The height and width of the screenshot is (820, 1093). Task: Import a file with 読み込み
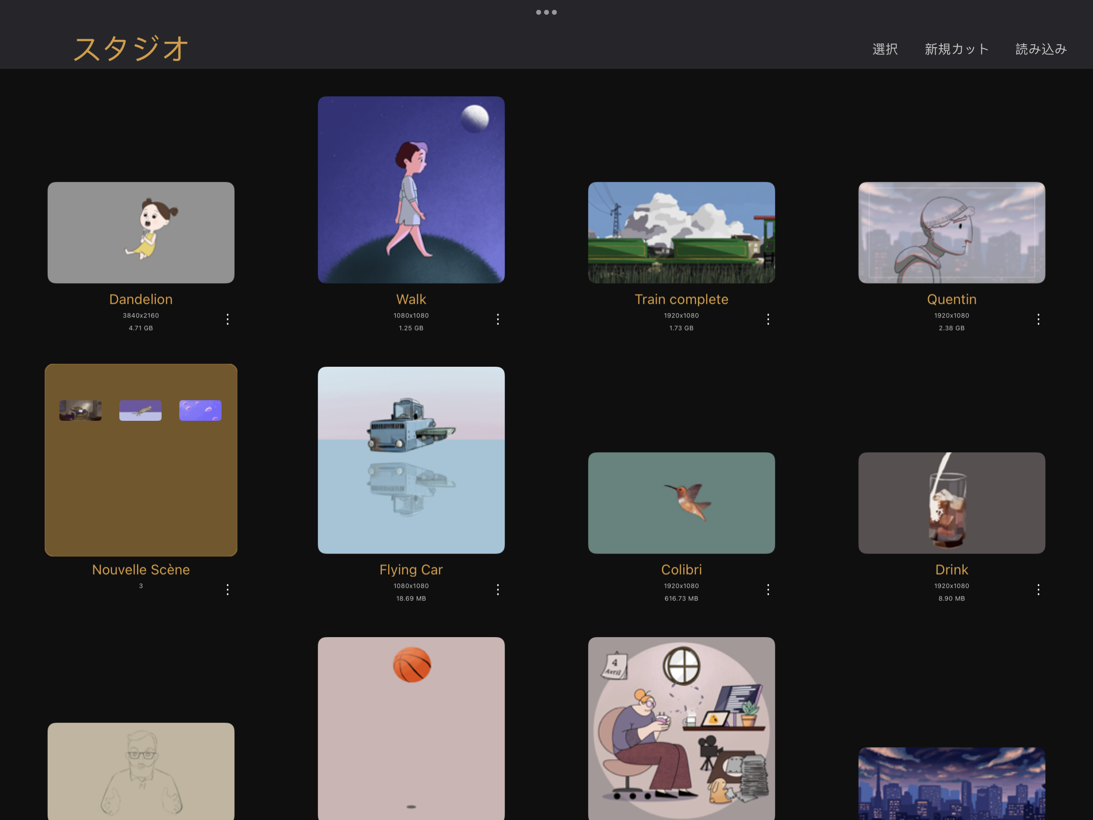pos(1041,49)
